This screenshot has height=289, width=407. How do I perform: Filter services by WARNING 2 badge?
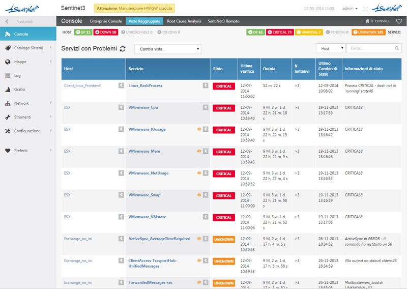click(x=309, y=32)
